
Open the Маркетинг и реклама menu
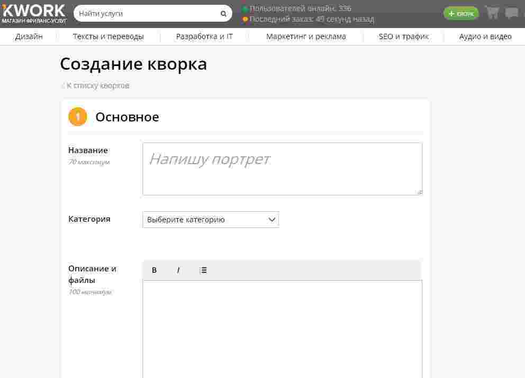tap(306, 36)
